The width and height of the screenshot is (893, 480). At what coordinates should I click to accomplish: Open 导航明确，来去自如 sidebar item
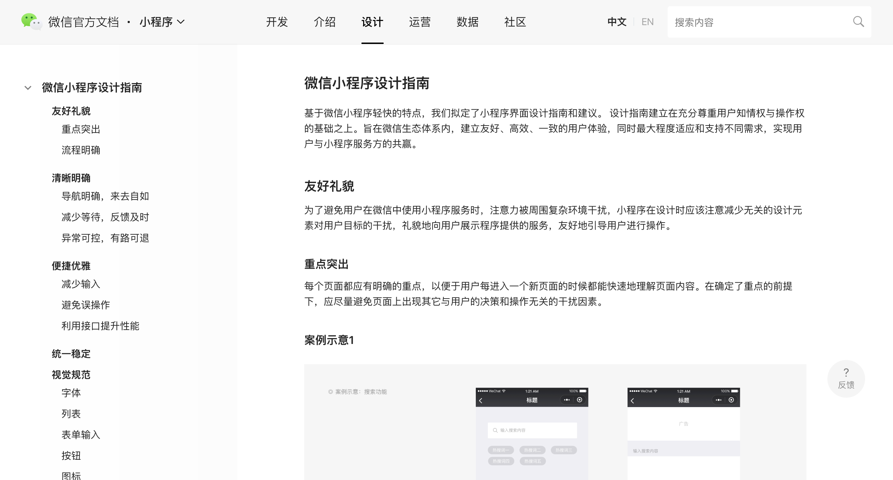105,196
